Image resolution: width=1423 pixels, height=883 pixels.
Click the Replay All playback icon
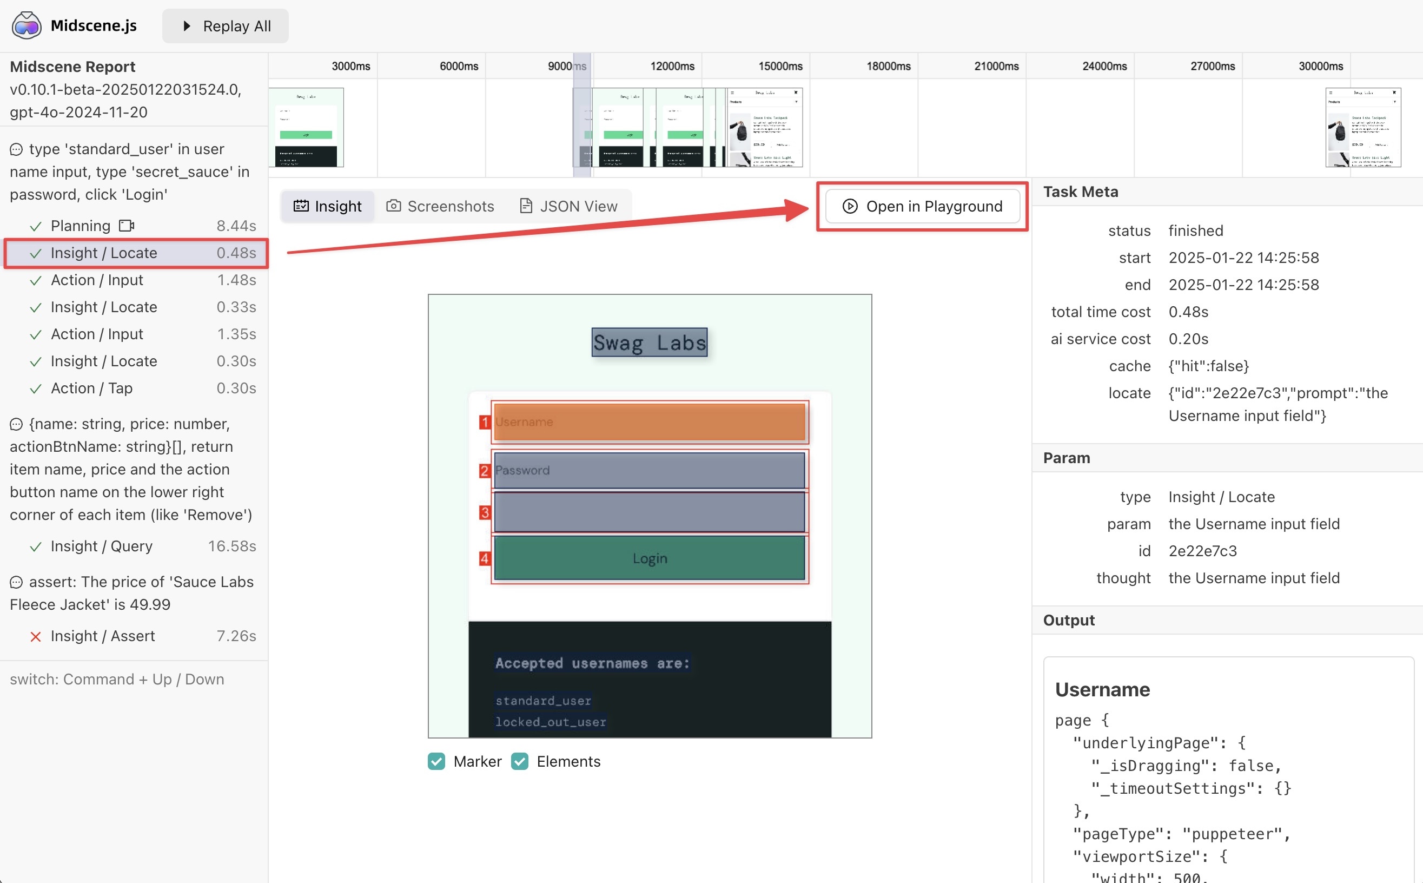coord(187,25)
